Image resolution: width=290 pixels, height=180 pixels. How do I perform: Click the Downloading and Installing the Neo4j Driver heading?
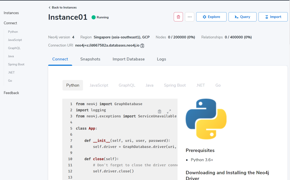[227, 175]
